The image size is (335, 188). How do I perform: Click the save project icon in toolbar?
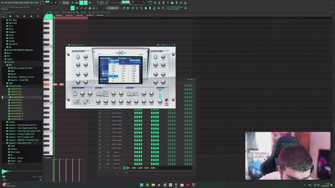[172, 3]
